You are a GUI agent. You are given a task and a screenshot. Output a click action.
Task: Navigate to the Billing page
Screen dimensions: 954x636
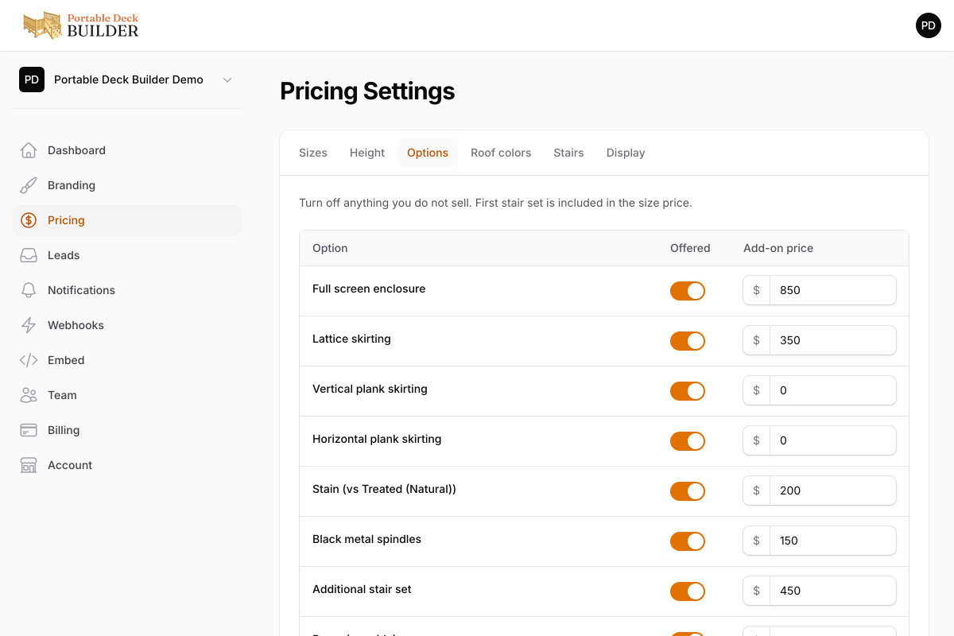pos(127,430)
